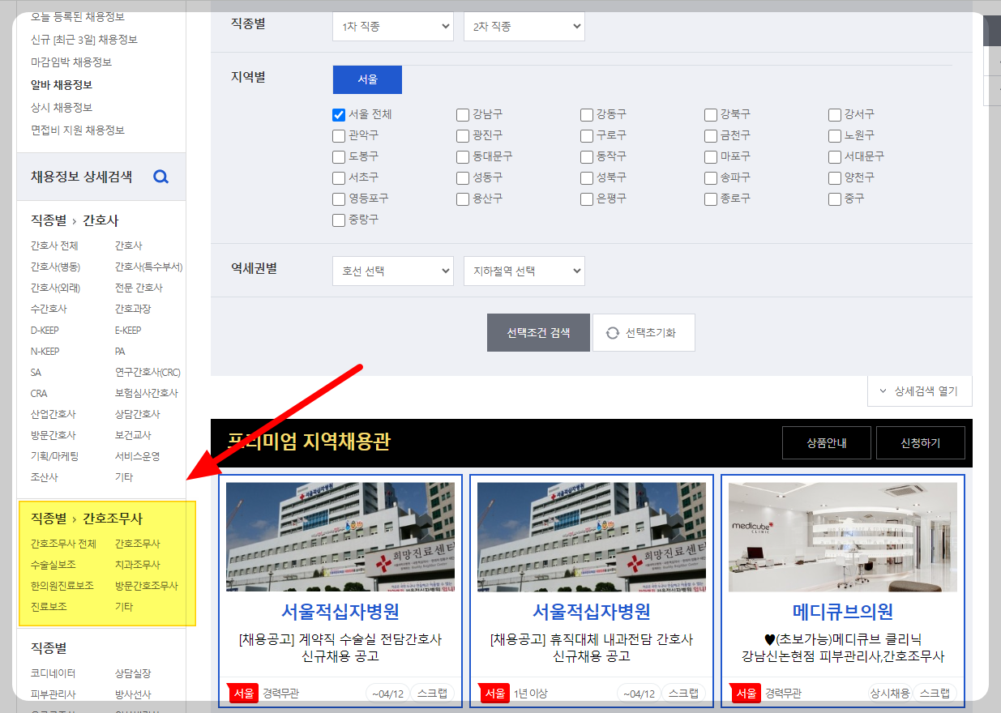Open the 호선 선택 dropdown

click(393, 271)
